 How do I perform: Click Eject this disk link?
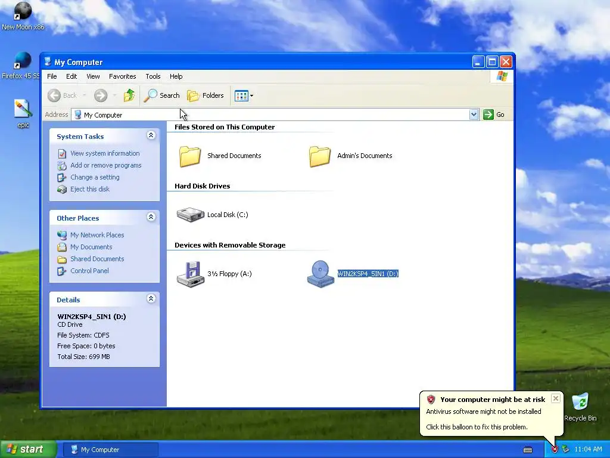[90, 189]
